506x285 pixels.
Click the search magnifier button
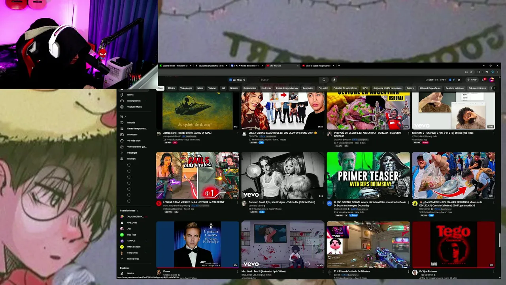click(x=324, y=80)
